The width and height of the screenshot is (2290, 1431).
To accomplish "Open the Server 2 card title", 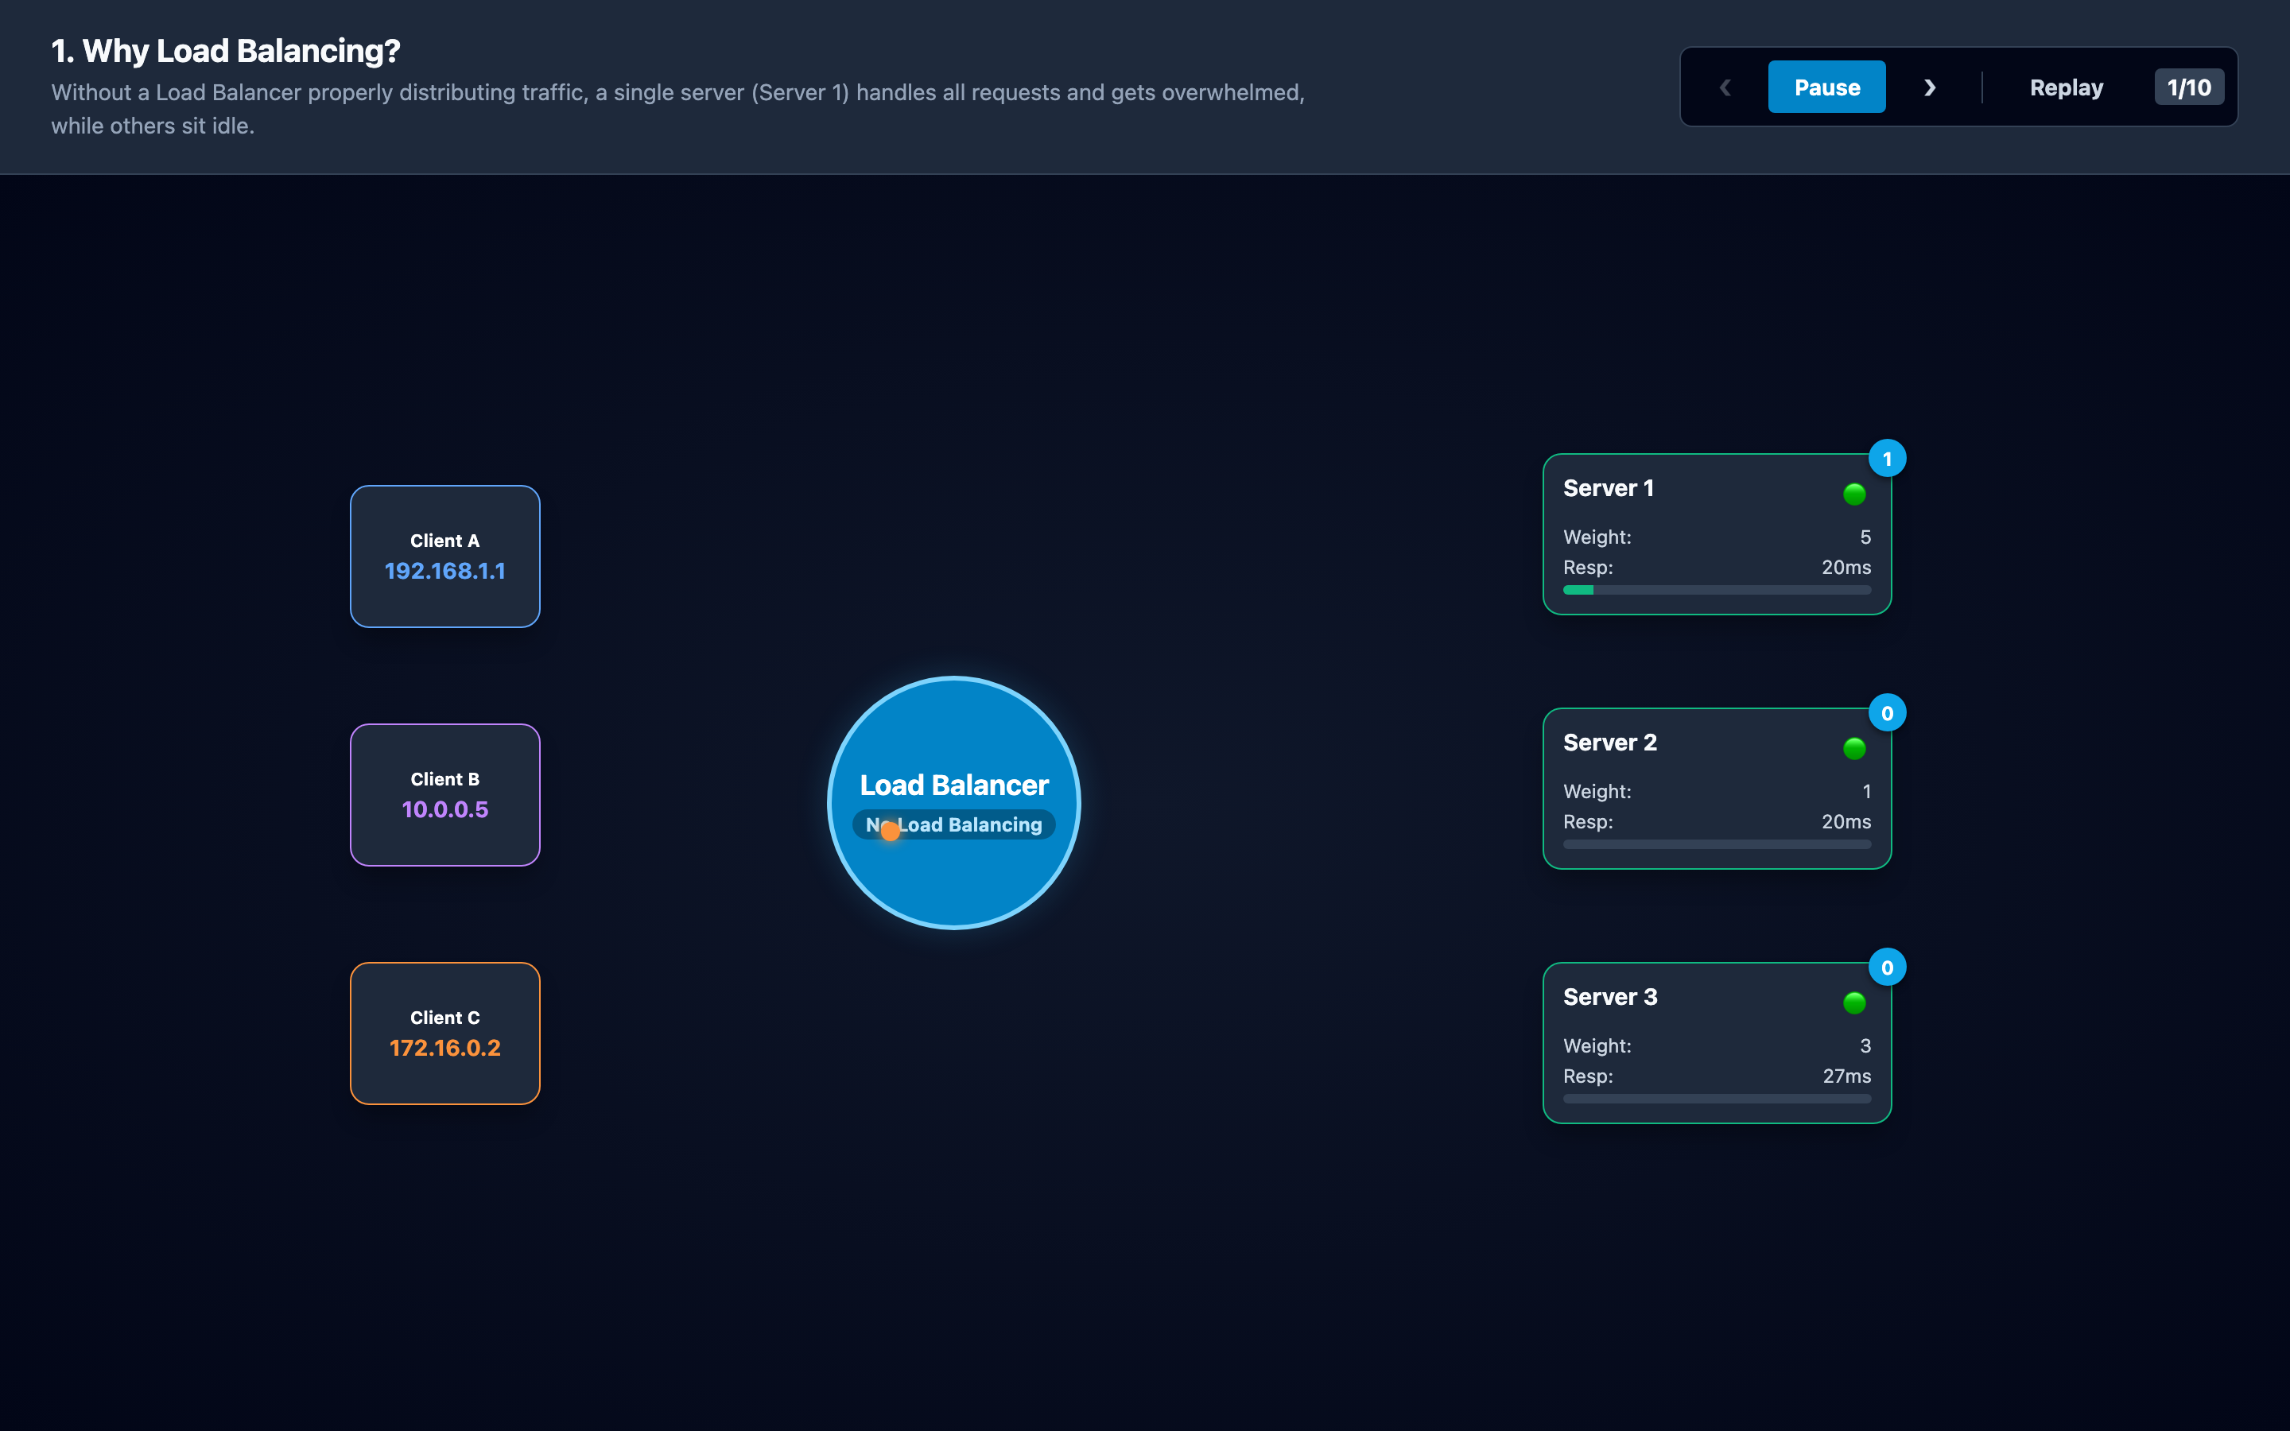I will (1609, 743).
